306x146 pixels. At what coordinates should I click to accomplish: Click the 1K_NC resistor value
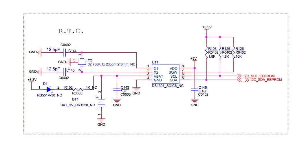[x=91, y=87]
